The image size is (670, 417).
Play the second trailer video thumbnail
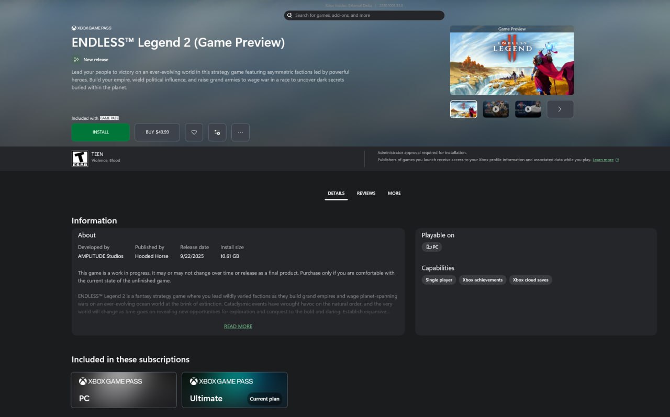[496, 109]
